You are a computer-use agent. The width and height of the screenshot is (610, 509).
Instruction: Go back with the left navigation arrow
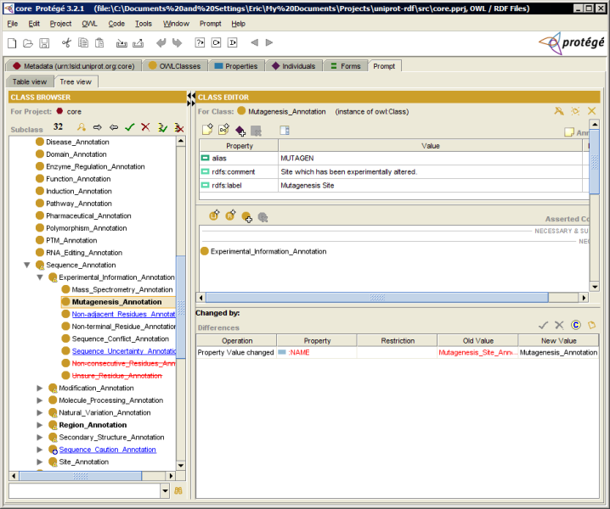coord(254,42)
